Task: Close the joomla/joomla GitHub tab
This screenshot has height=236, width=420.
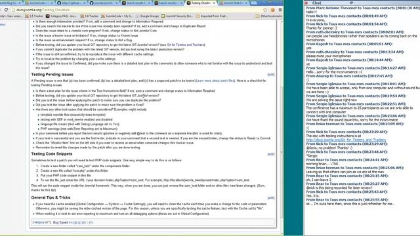Action: coord(117,3)
